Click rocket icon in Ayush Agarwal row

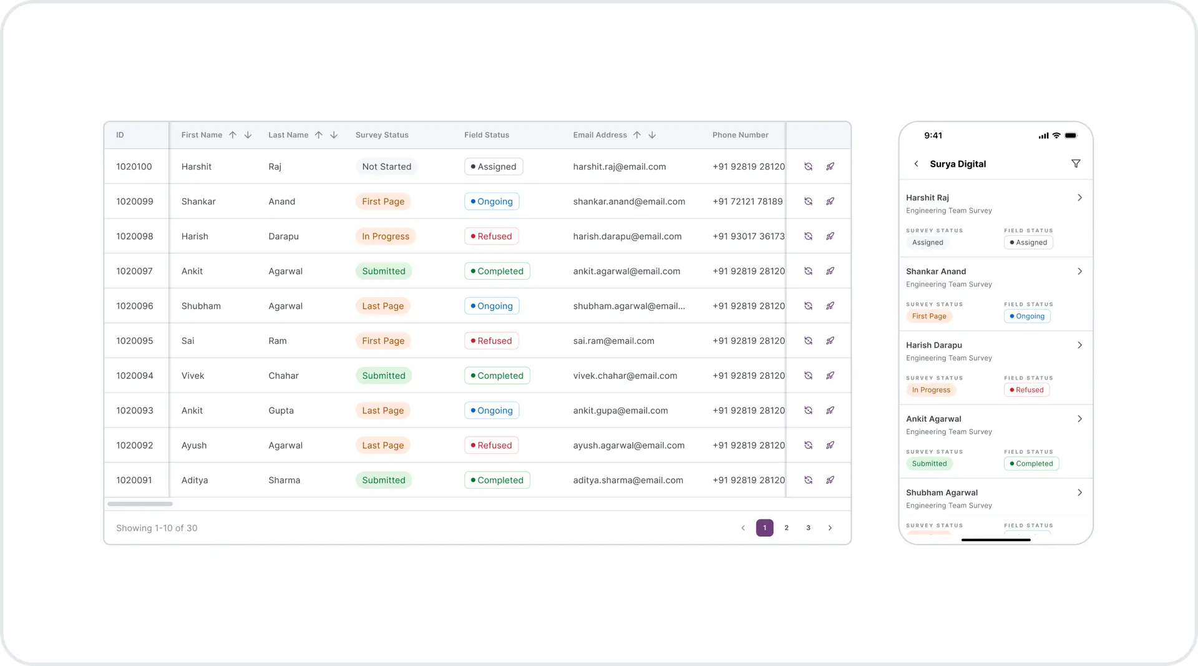coord(830,445)
